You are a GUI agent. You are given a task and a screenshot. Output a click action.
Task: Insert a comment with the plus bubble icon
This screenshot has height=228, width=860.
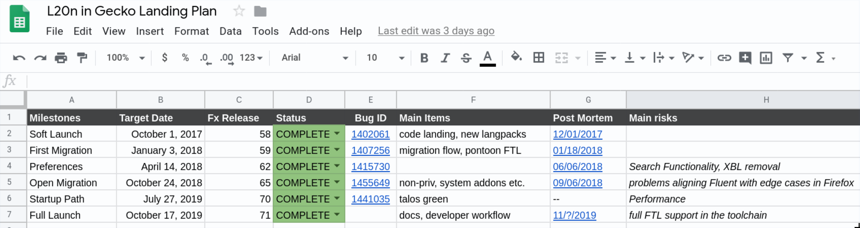coord(745,58)
